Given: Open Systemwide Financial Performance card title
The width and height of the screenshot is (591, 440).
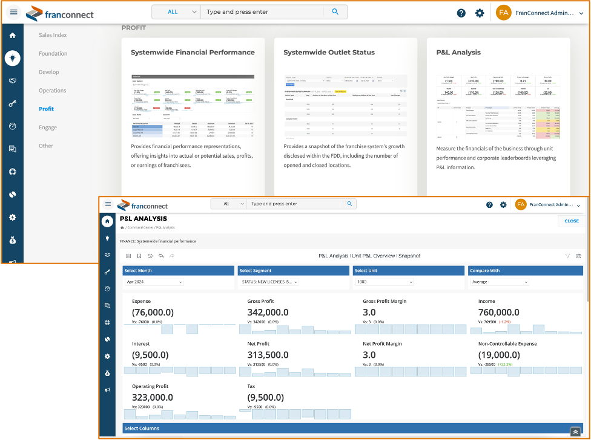Looking at the screenshot, I should (x=193, y=52).
